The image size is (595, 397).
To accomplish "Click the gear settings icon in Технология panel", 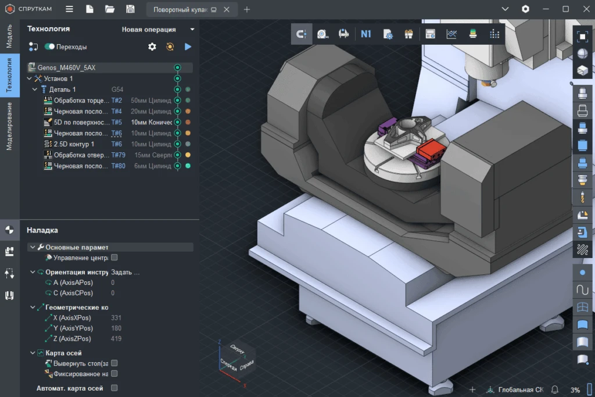I will 152,47.
